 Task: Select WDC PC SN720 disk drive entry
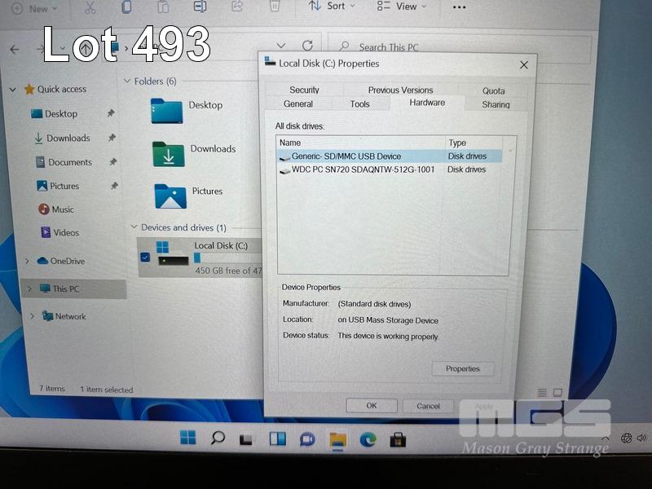point(363,170)
